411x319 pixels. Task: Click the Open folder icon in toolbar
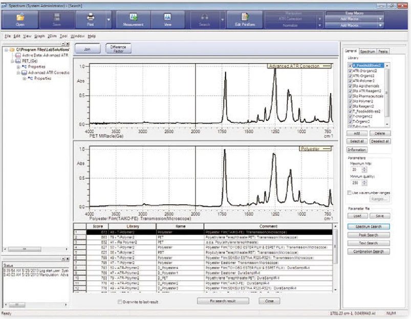pyautogui.click(x=19, y=16)
